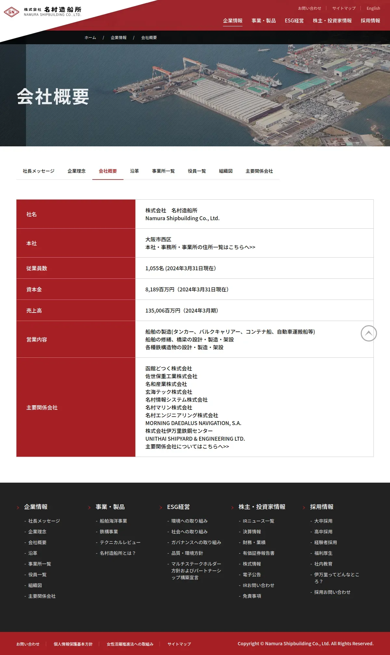Open footer link 品質・環境方針
The width and height of the screenshot is (390, 655).
click(x=187, y=553)
